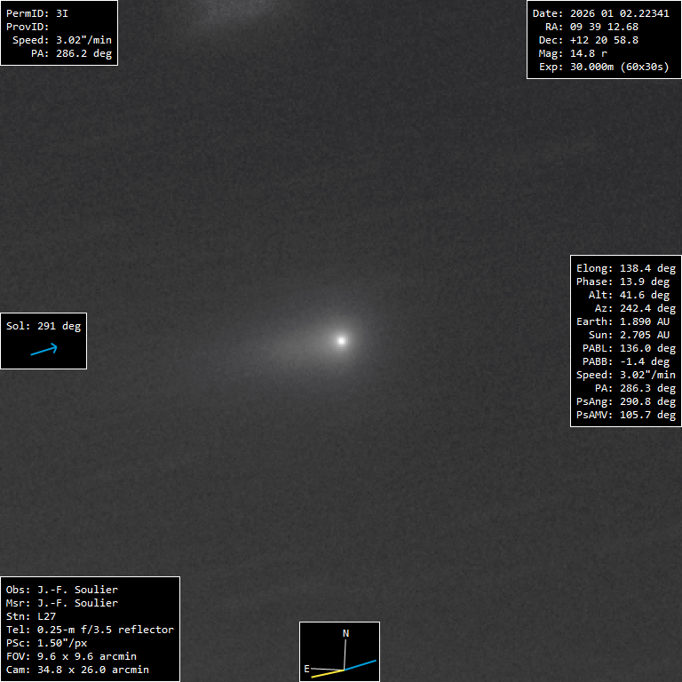Click the PsAMV 105.7 deg entry
This screenshot has width=682, height=682.
[625, 415]
